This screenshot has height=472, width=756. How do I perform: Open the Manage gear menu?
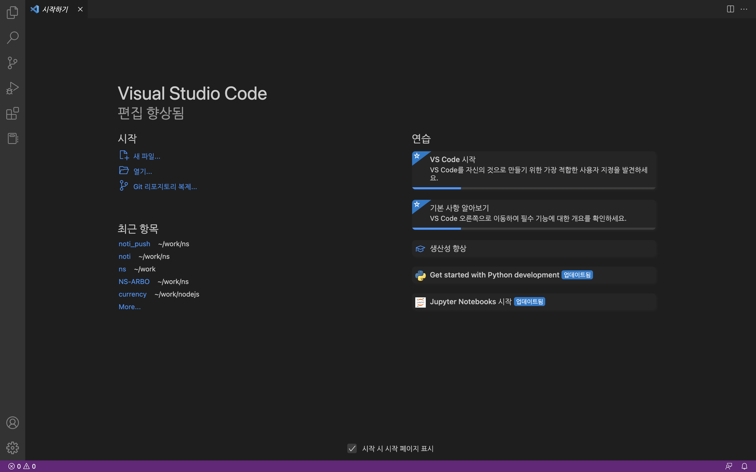pyautogui.click(x=13, y=448)
